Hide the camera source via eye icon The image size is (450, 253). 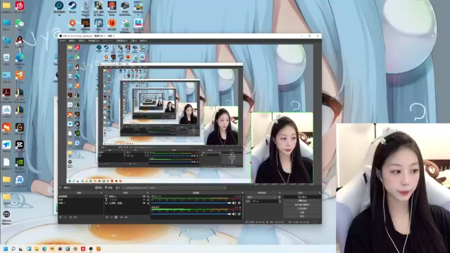tap(144, 196)
